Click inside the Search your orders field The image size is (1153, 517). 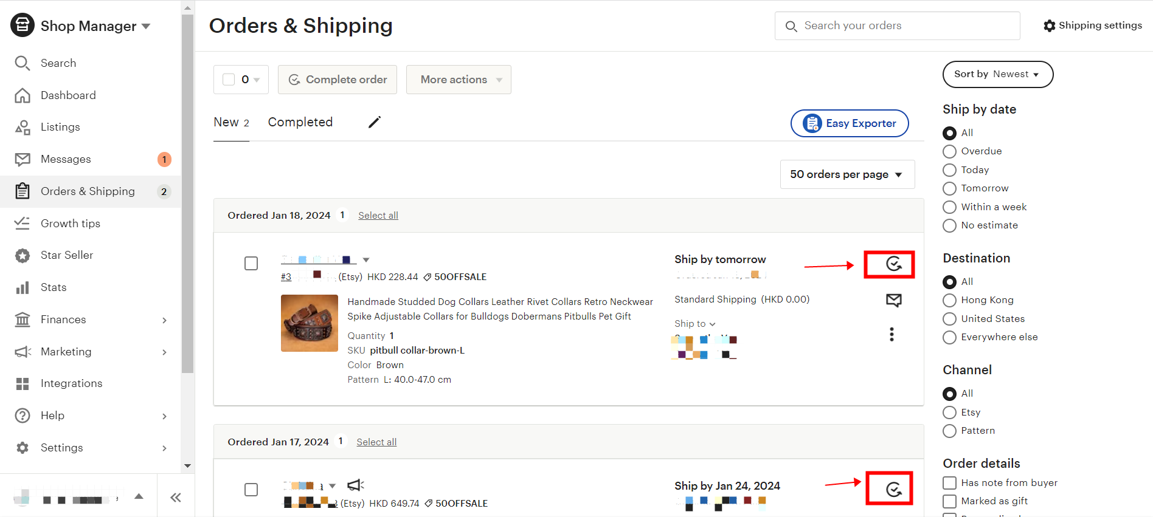click(x=897, y=26)
